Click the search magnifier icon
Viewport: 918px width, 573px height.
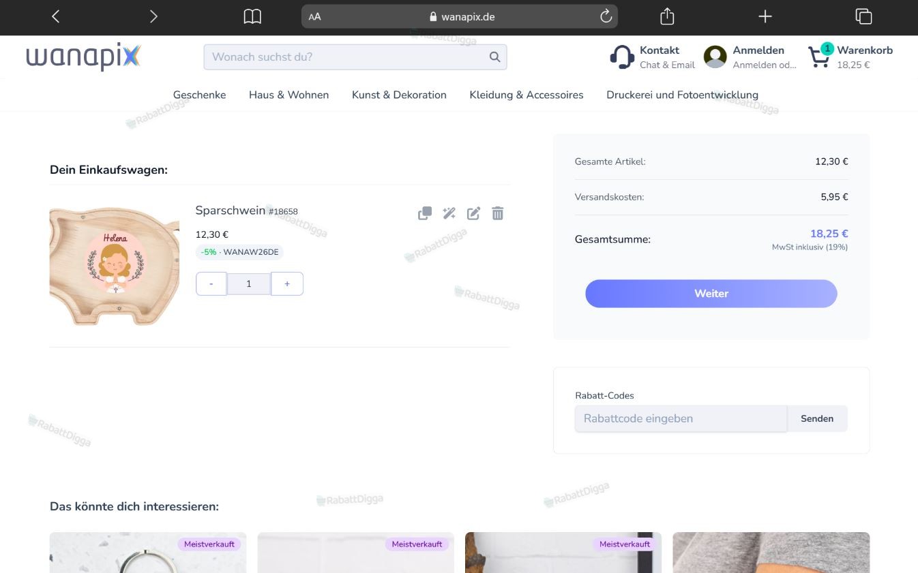click(495, 57)
